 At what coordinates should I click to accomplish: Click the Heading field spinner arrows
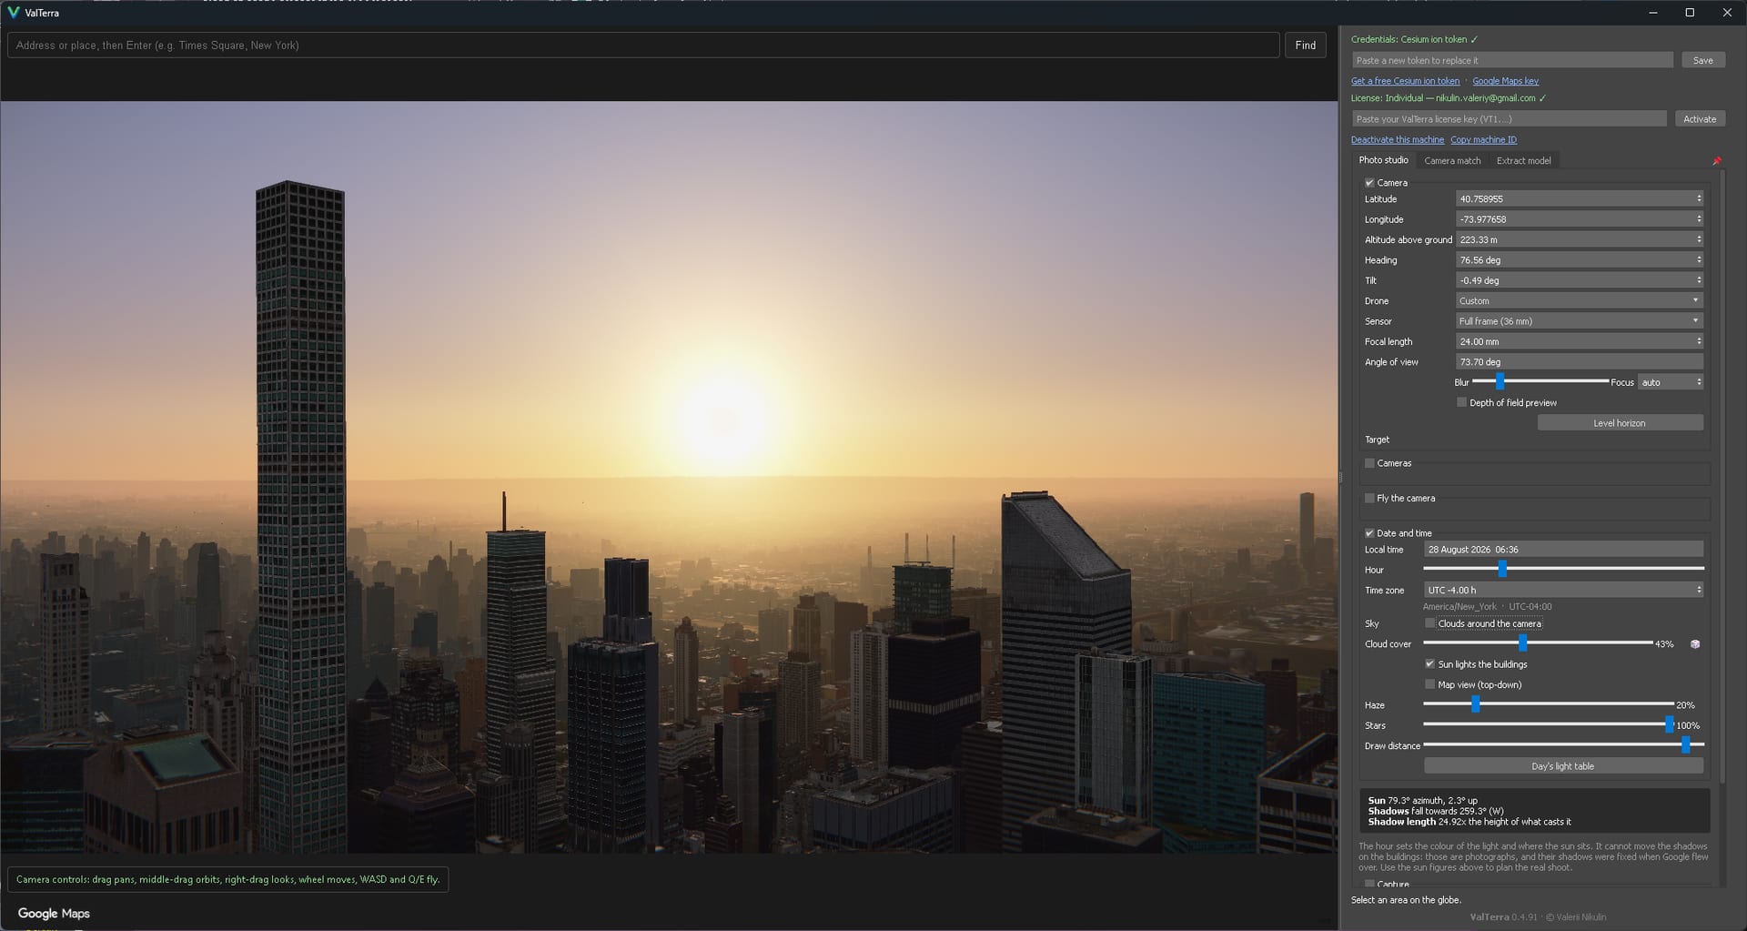click(1698, 260)
